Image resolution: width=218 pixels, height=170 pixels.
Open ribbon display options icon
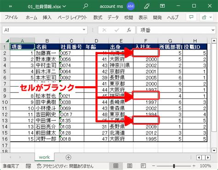click(162, 6)
